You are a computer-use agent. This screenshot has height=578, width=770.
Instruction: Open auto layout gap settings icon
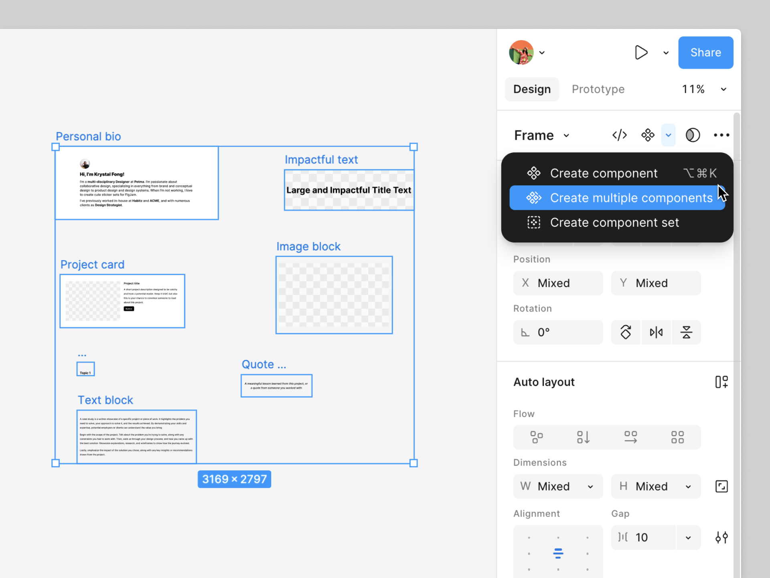[721, 537]
